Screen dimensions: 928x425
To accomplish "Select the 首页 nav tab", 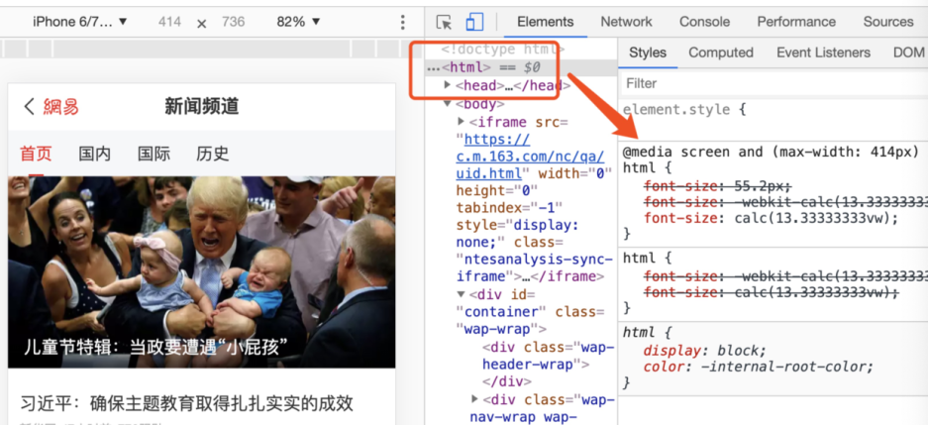I will (x=36, y=154).
